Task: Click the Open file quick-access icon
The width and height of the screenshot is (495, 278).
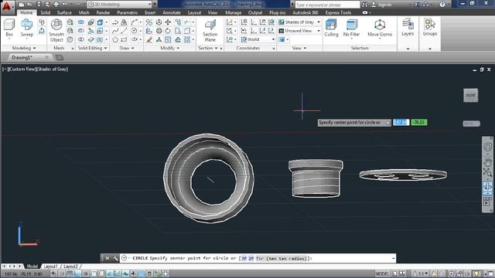Action: (29, 5)
